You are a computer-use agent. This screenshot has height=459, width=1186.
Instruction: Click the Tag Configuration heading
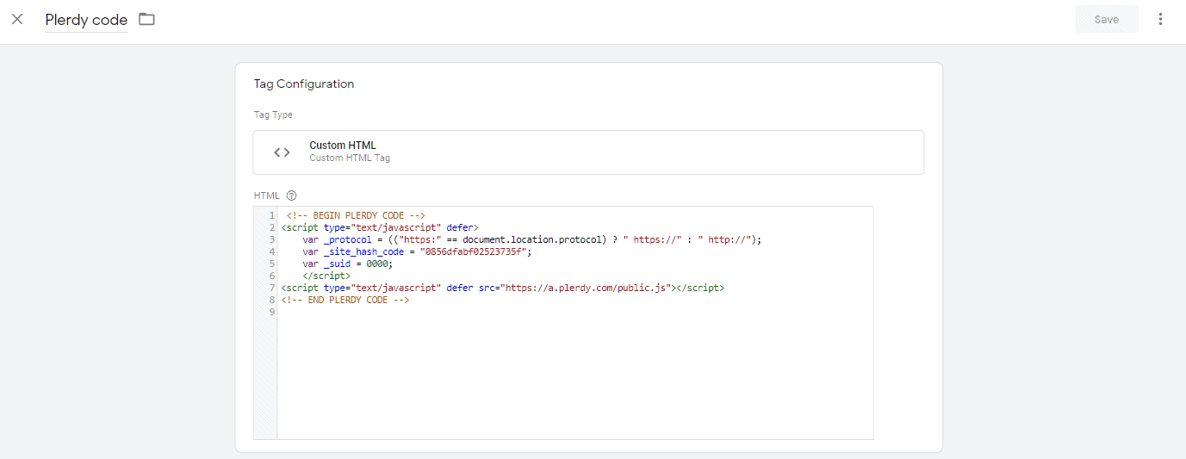(x=304, y=84)
